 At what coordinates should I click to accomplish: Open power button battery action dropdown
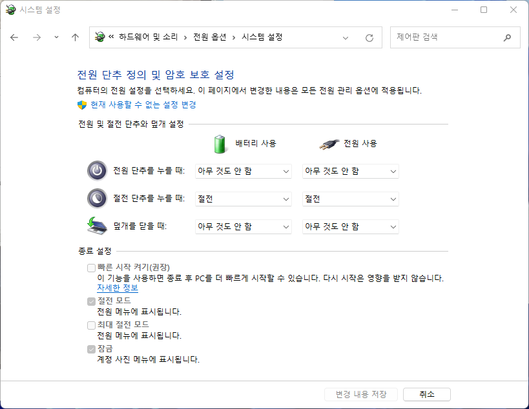(x=244, y=171)
